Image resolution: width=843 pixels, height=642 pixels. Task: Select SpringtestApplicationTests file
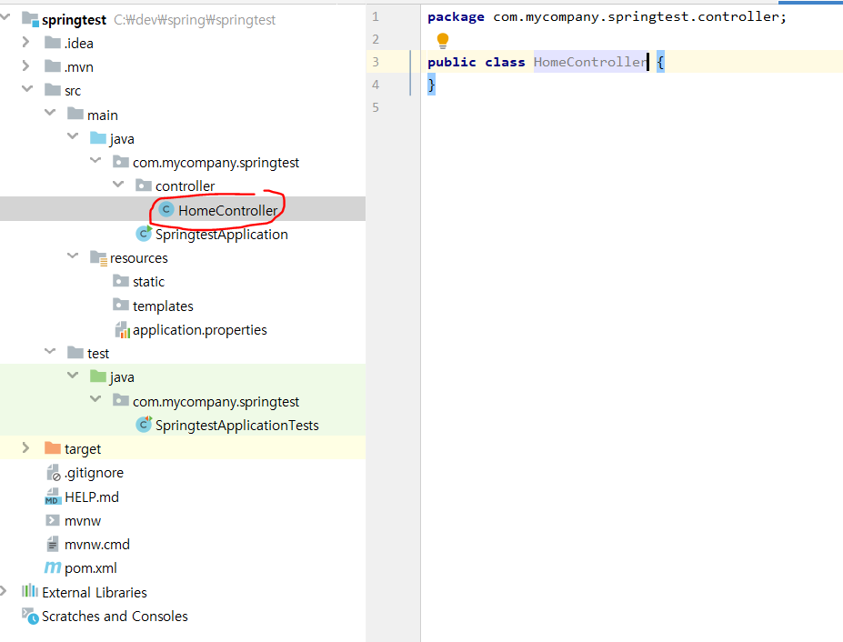tap(237, 426)
